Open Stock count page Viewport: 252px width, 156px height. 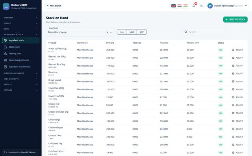[x=21, y=47]
